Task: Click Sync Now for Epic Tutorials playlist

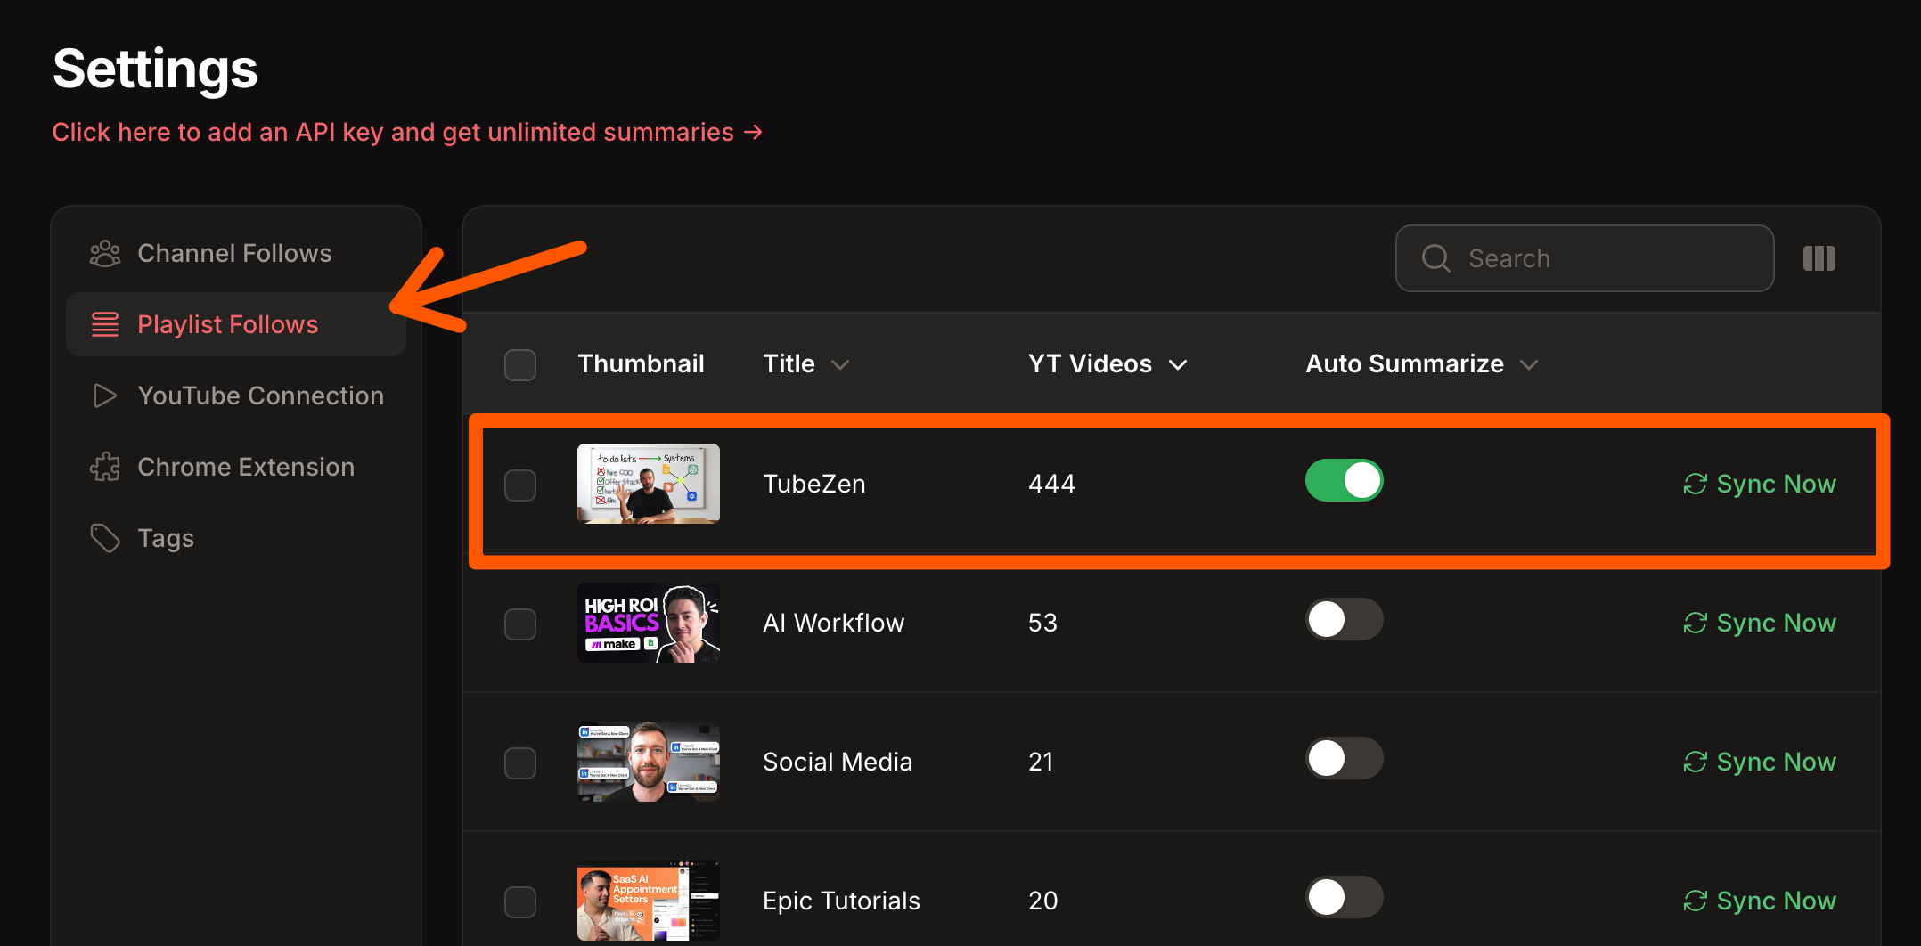Action: pyautogui.click(x=1760, y=901)
